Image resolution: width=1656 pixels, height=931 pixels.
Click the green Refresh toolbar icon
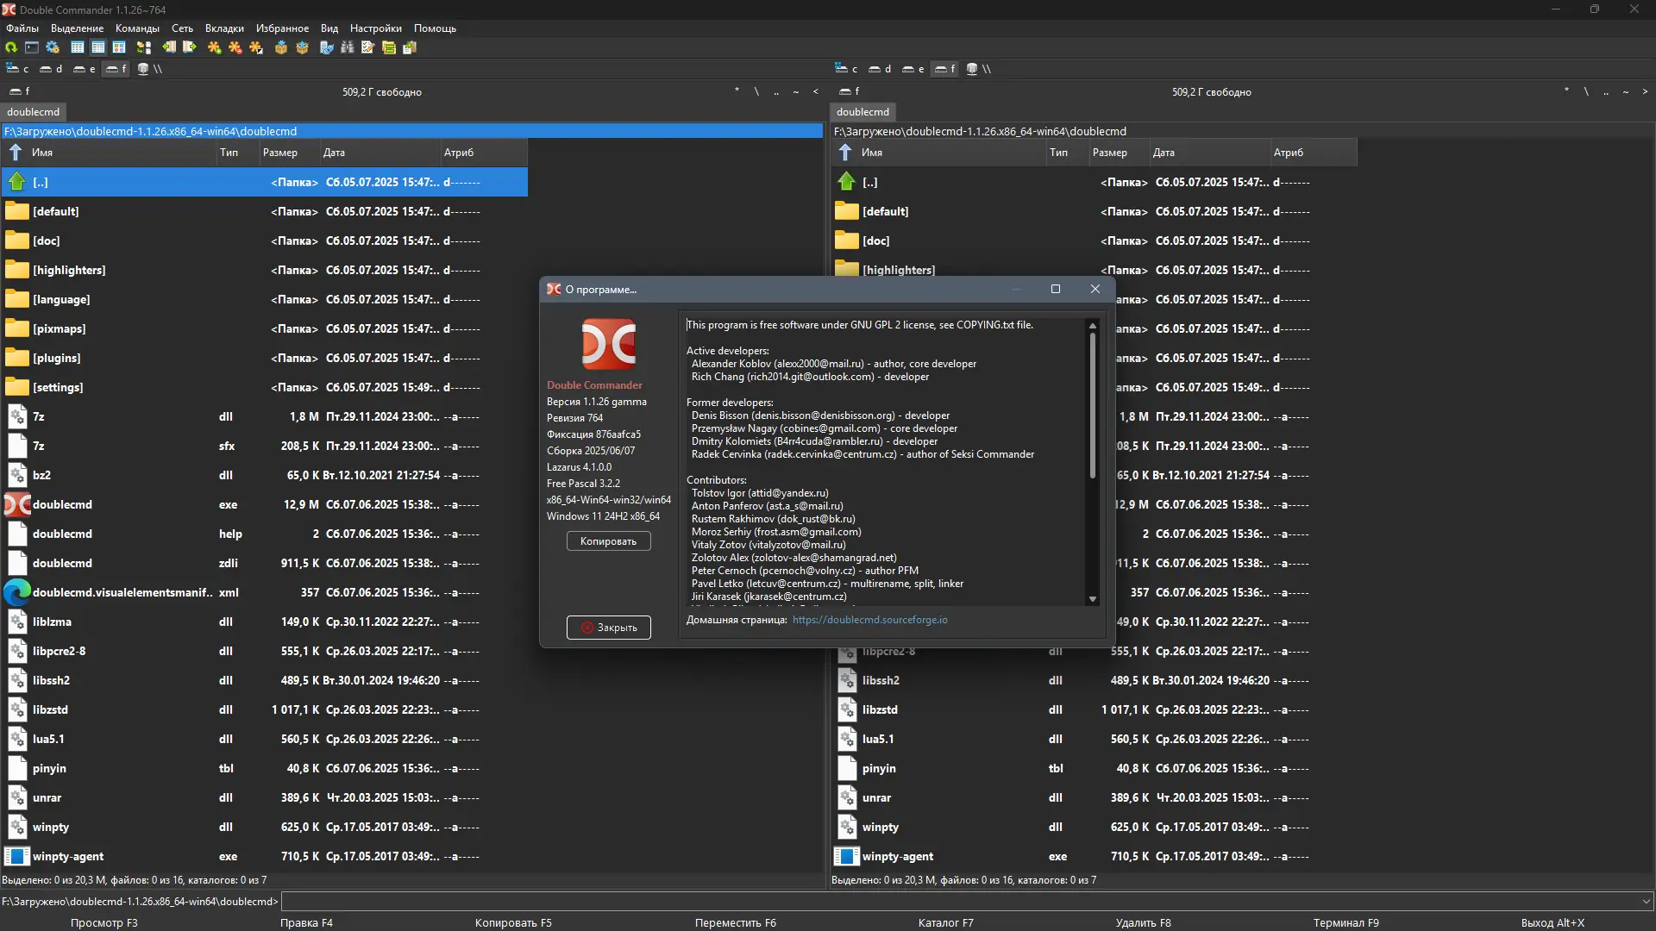coord(11,47)
